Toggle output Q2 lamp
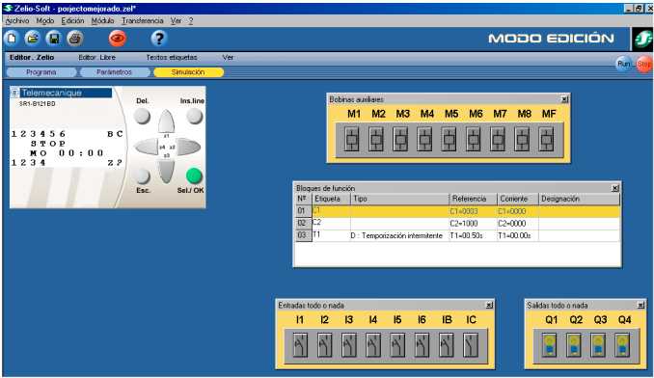The image size is (654, 378). tap(574, 345)
